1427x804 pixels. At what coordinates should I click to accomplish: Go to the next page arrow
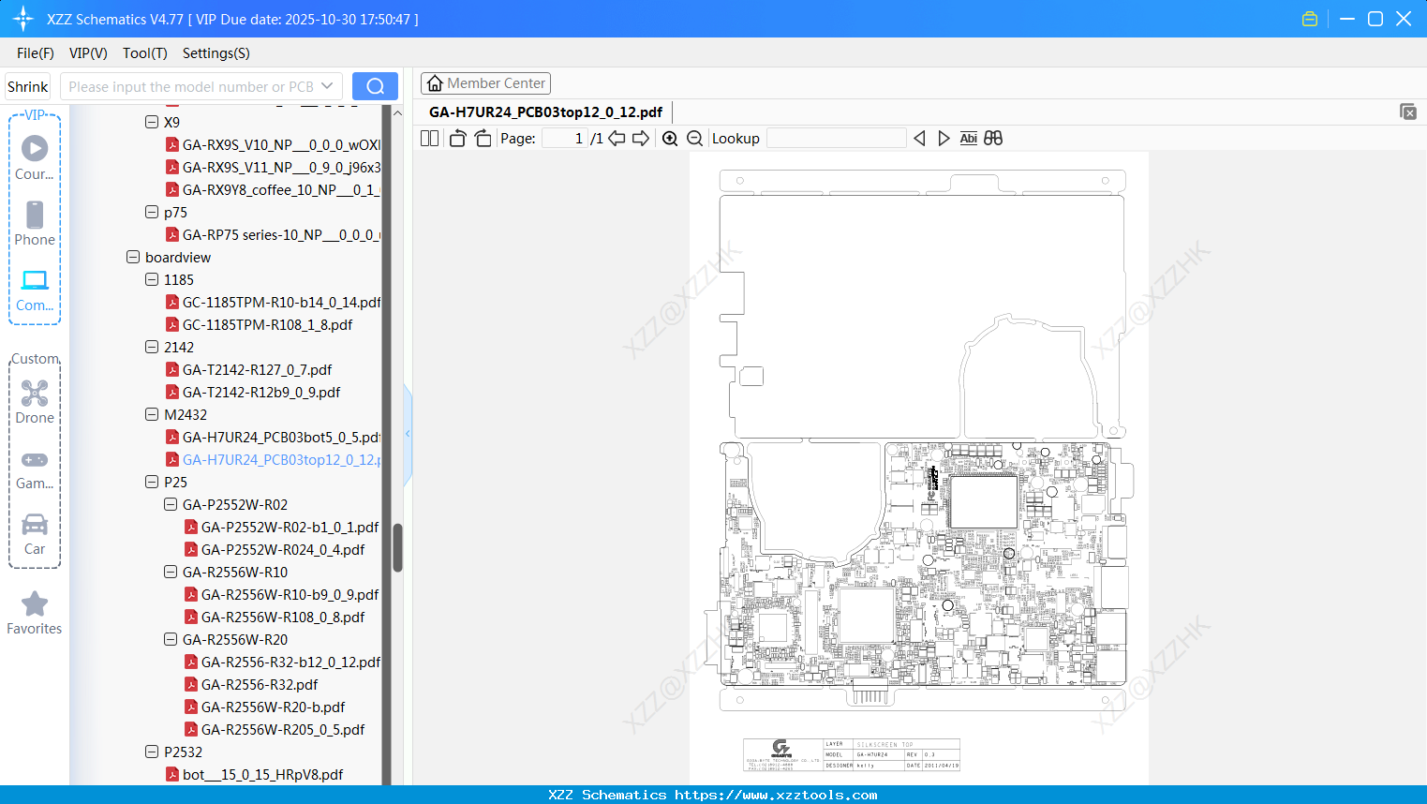click(641, 139)
